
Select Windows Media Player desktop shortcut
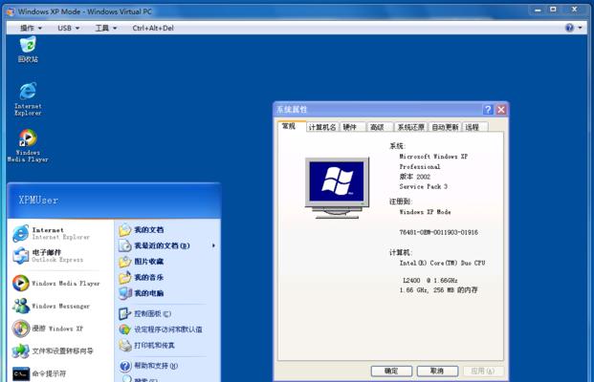(x=28, y=145)
